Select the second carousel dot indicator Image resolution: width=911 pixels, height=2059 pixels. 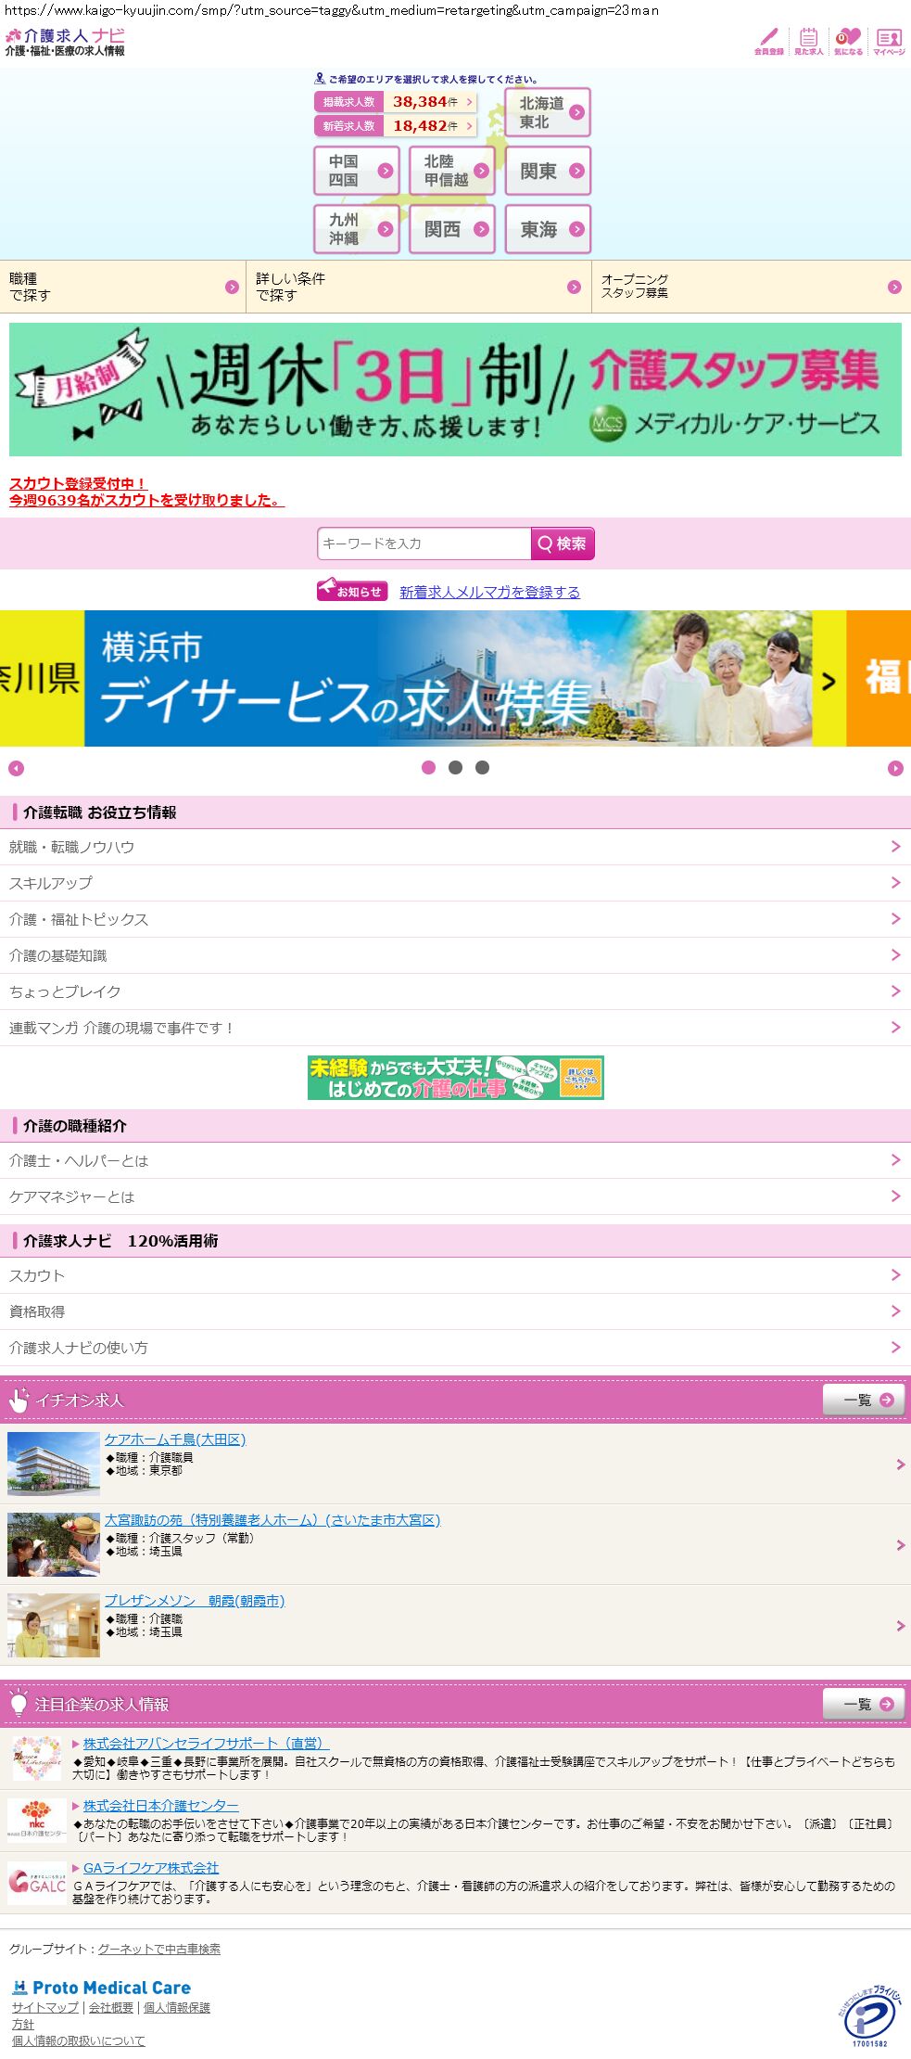455,767
